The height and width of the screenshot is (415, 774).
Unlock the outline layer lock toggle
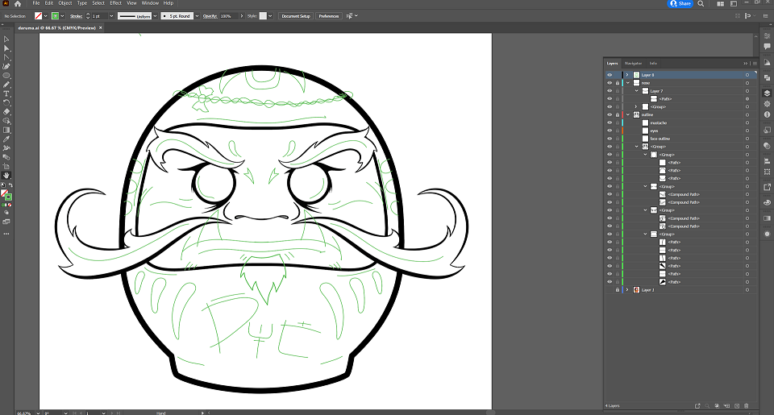617,115
